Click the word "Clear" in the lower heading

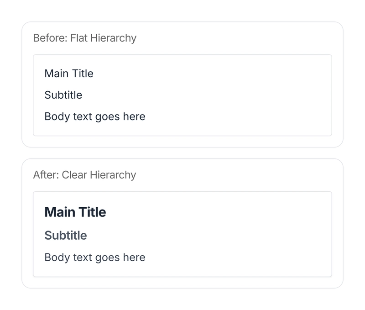(75, 175)
